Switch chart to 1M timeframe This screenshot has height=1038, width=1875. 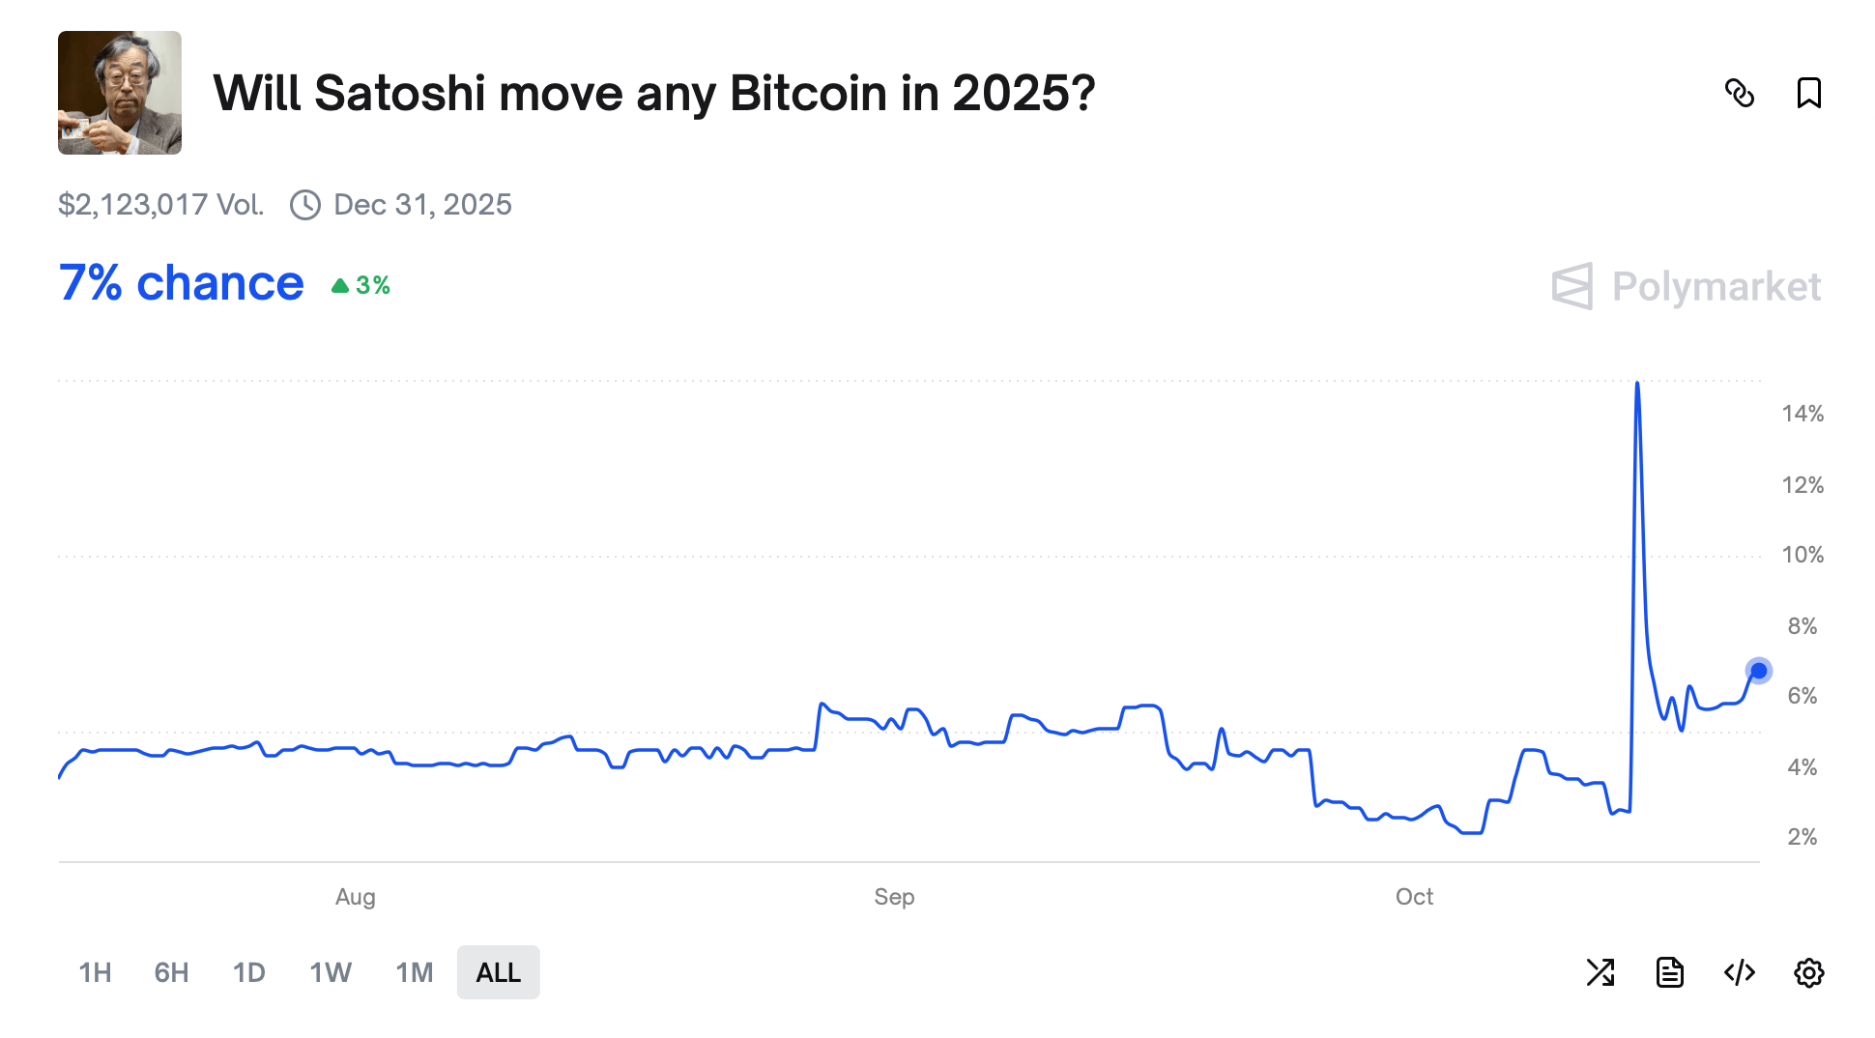pyautogui.click(x=414, y=972)
